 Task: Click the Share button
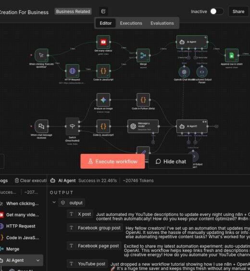(238, 12)
